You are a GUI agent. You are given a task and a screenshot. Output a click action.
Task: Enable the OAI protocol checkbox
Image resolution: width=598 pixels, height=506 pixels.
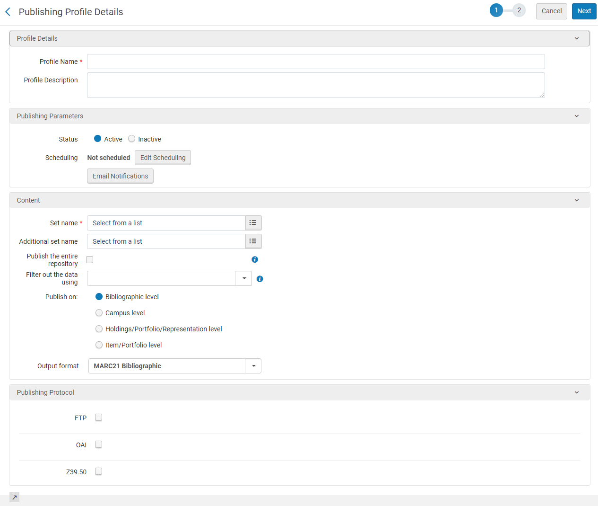pos(98,444)
